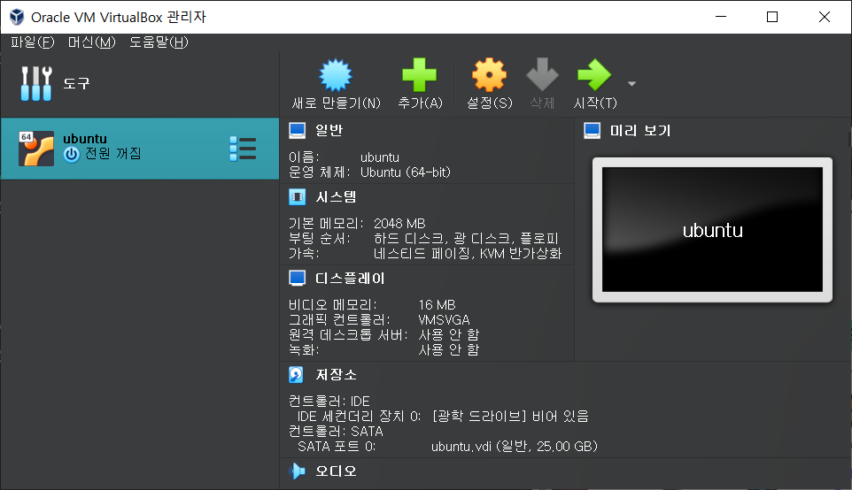852x490 pixels.
Task: Open the 도구 tools icon
Action: (35, 83)
